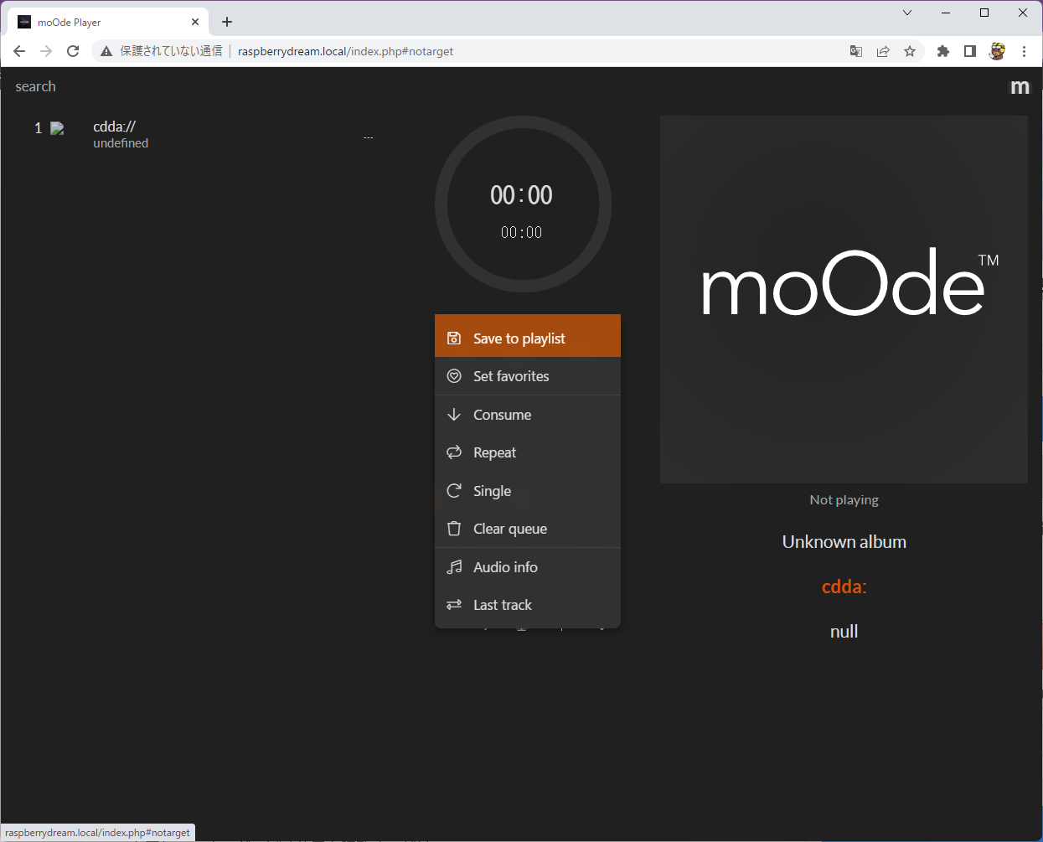Maximize the Chrome window
1043x842 pixels.
point(984,13)
